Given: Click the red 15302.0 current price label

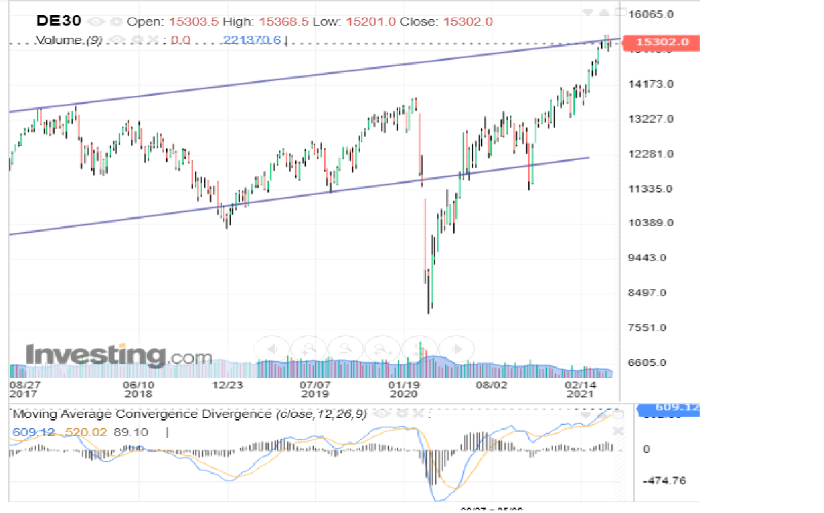Looking at the screenshot, I should (x=661, y=43).
